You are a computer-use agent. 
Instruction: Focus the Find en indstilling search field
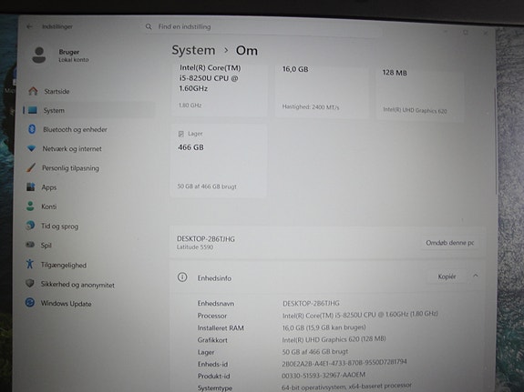click(262, 26)
